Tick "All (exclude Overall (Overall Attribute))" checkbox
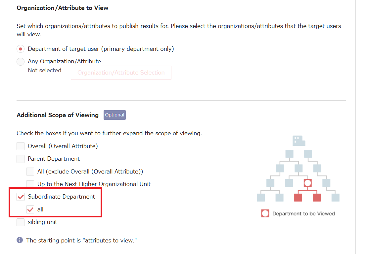Image resolution: width=369 pixels, height=254 pixels. coord(30,172)
